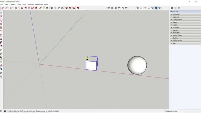Open the Extensions menu
Image resolution: width=201 pixels, height=113 pixels.
click(39, 5)
